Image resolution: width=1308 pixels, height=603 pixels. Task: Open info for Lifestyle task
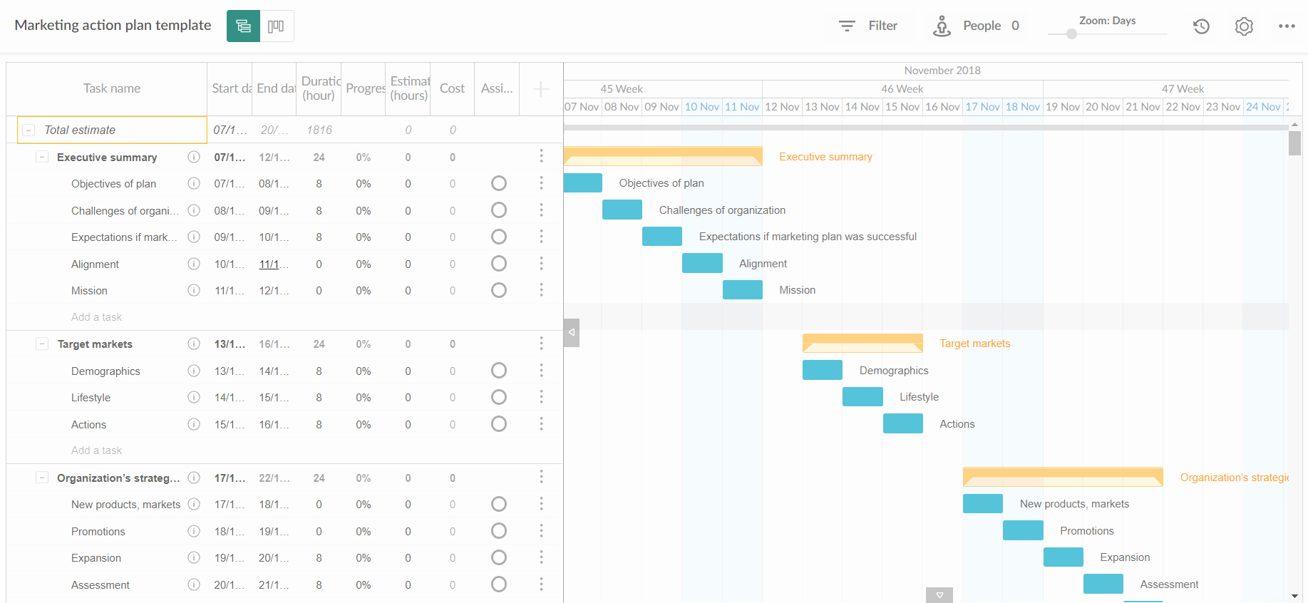click(x=193, y=397)
